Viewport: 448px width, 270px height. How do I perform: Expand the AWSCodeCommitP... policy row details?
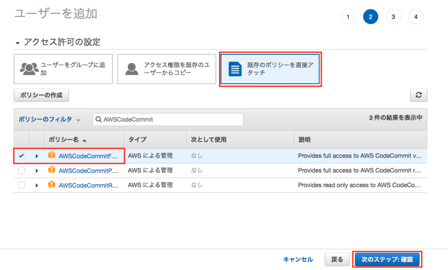(37, 171)
